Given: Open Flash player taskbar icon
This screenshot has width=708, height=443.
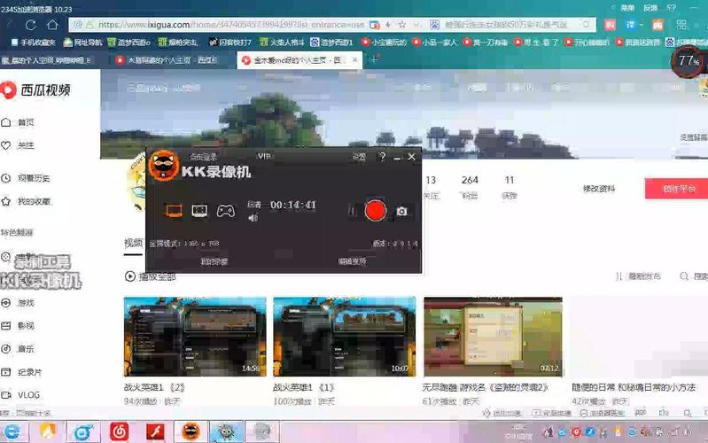Looking at the screenshot, I should click(155, 431).
